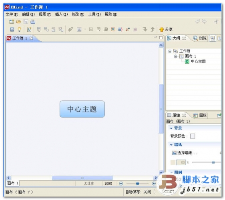Click the redo icon
The image size is (225, 200).
pyautogui.click(x=204, y=22)
